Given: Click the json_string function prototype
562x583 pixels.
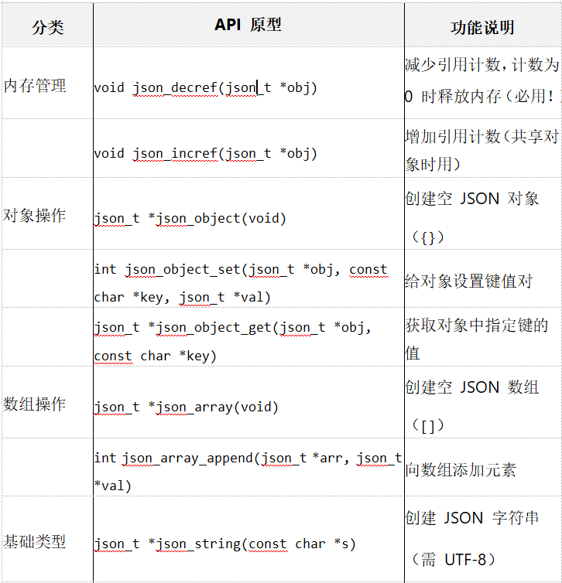Looking at the screenshot, I should pos(224,544).
